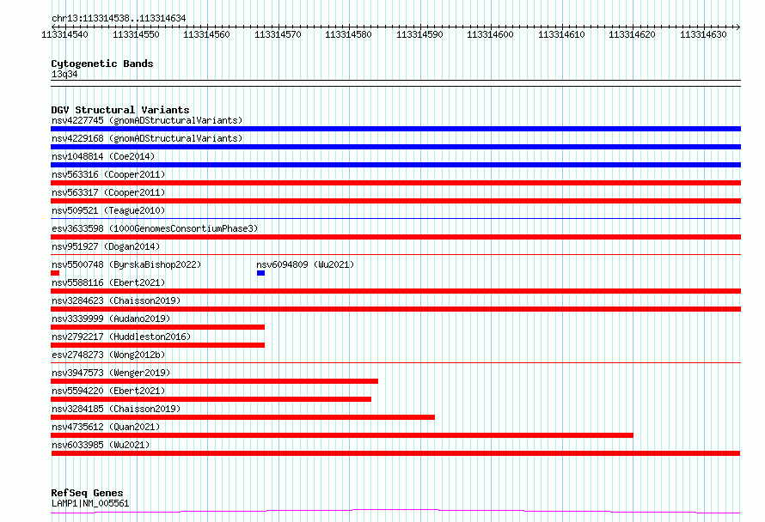
Task: Click nsv3339999 (Audano2019) label
Action: click(111, 319)
